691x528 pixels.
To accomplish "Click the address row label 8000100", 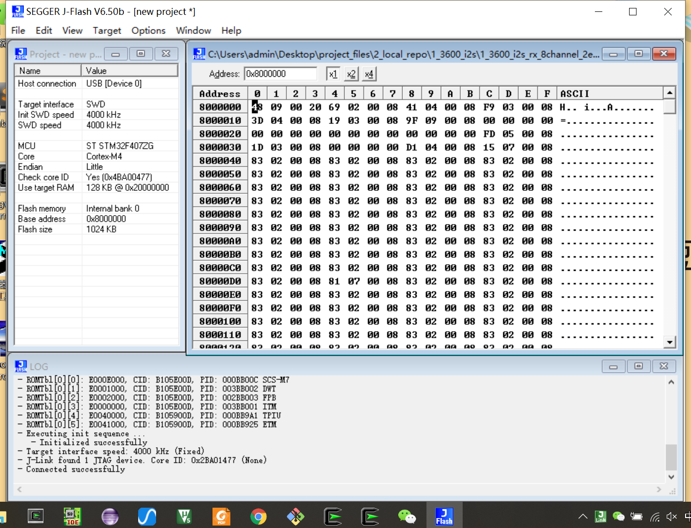I will pos(220,321).
